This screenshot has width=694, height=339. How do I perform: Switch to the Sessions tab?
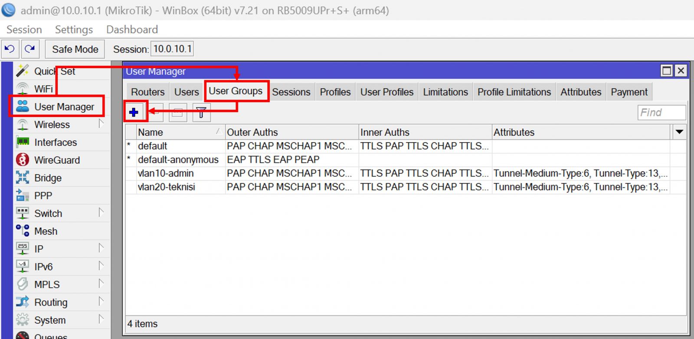click(291, 92)
